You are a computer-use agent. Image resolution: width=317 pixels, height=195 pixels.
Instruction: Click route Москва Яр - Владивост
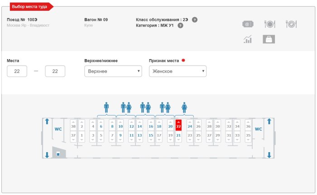(28, 25)
